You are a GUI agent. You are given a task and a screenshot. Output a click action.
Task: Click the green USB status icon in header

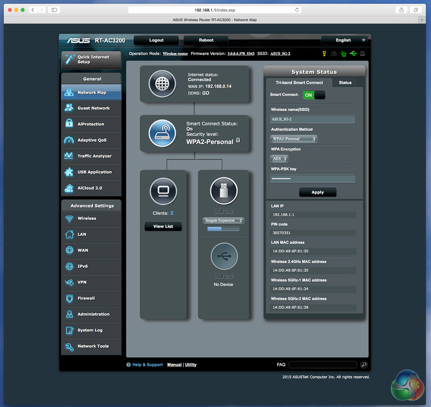tap(353, 54)
